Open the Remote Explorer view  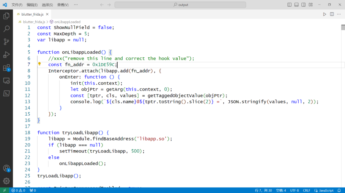click(6, 81)
